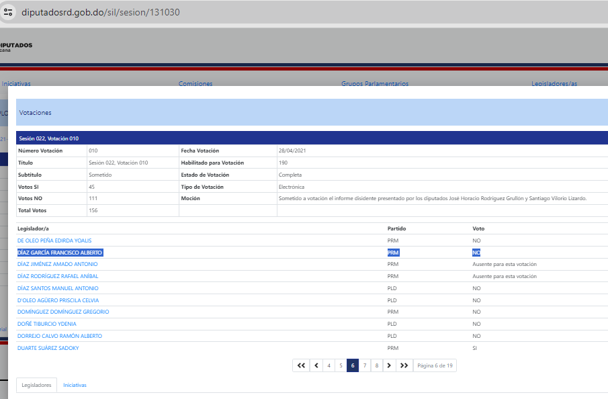
Task: Open Legisladores/as navigation item
Action: tap(554, 83)
